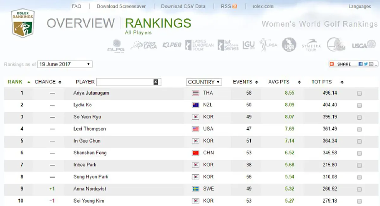
Task: Open the FAQ page
Action: coord(76,6)
